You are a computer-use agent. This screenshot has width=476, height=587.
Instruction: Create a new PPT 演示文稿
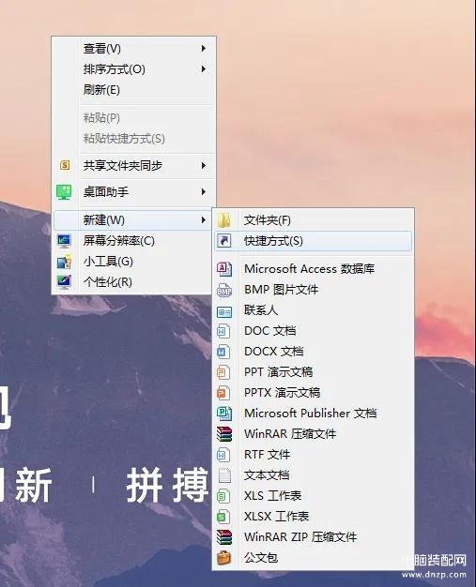click(x=314, y=372)
